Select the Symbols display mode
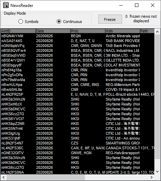Screen dimensions: 161x181 click(x=29, y=22)
